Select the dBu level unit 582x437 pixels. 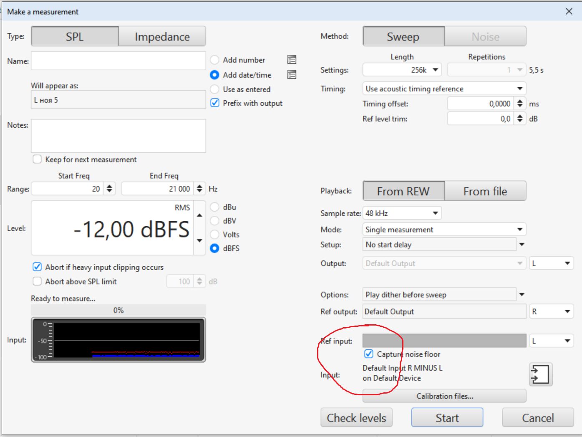tap(214, 207)
